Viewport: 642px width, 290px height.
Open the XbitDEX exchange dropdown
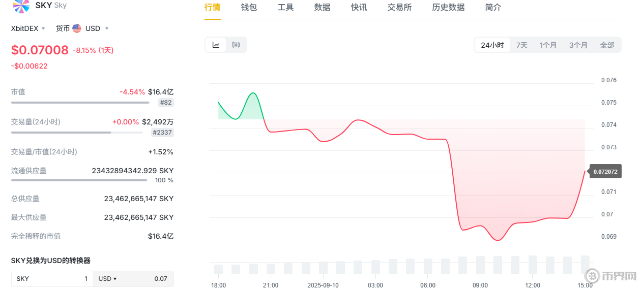(x=28, y=28)
